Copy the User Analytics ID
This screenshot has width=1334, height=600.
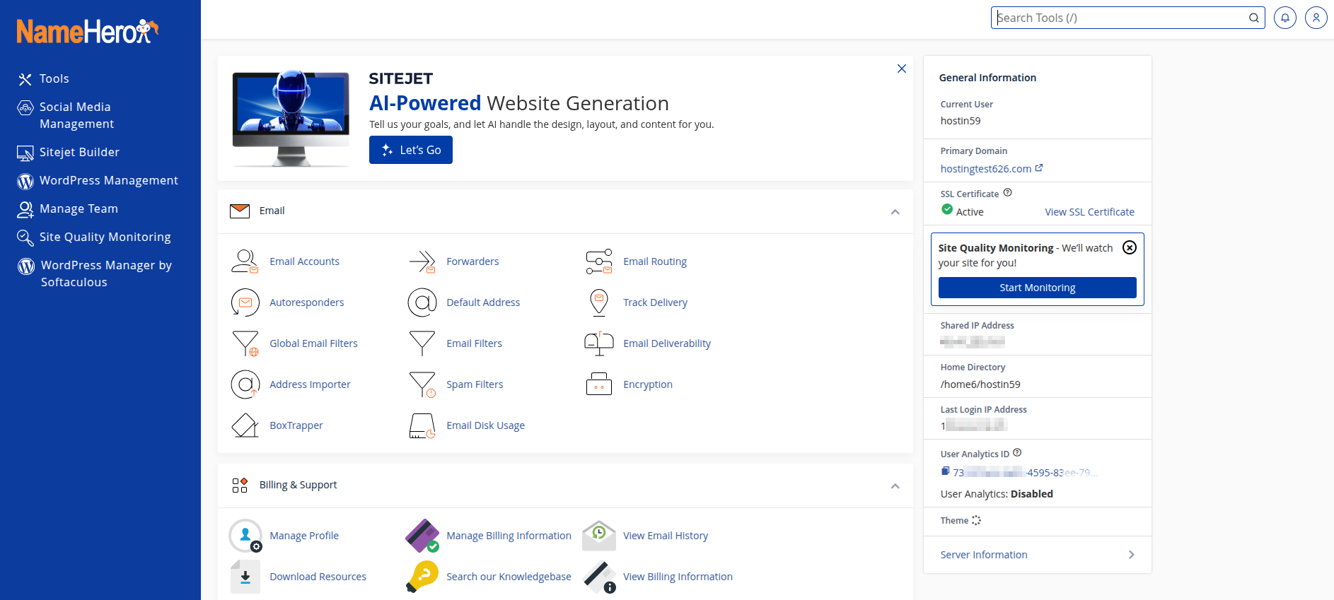click(x=945, y=471)
